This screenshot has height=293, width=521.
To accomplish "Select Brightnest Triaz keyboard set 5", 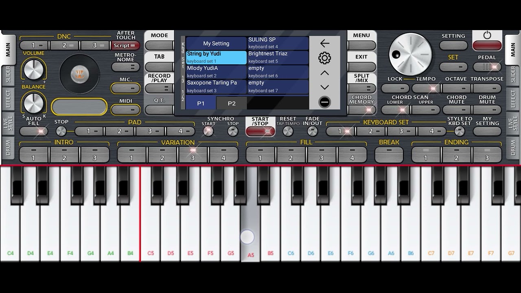I will point(278,57).
